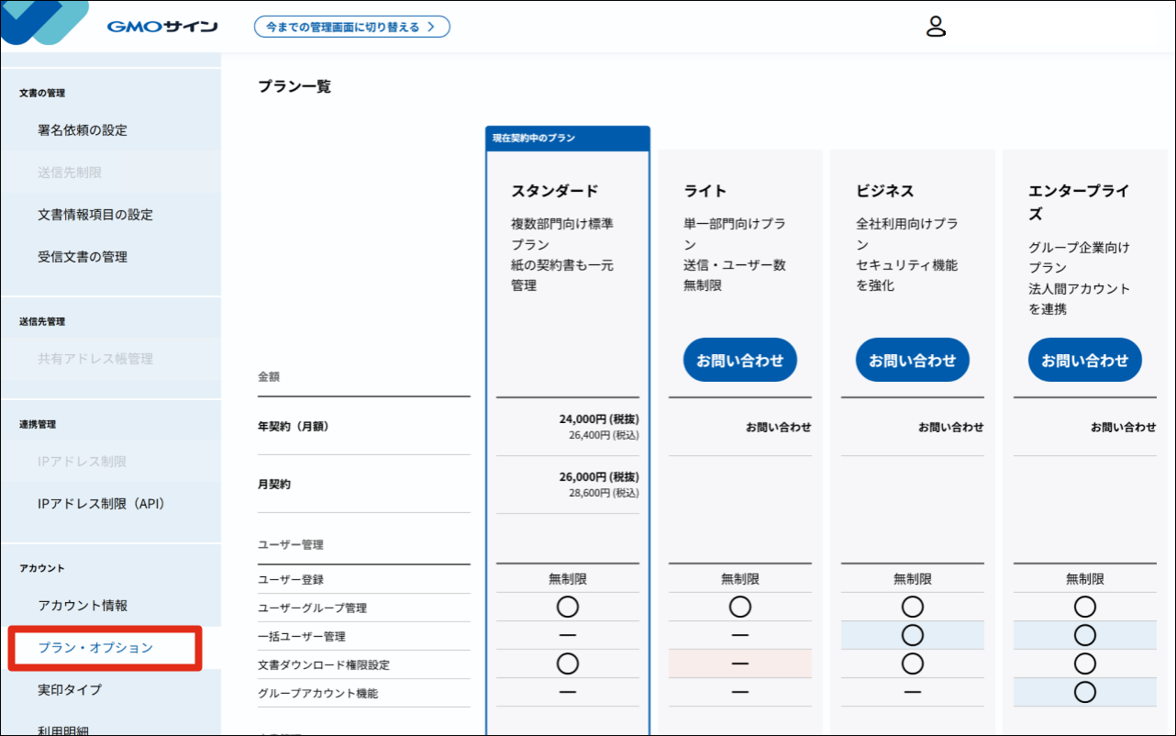1176x736 pixels.
Task: Switch to the previous admin screen
Action: click(351, 27)
